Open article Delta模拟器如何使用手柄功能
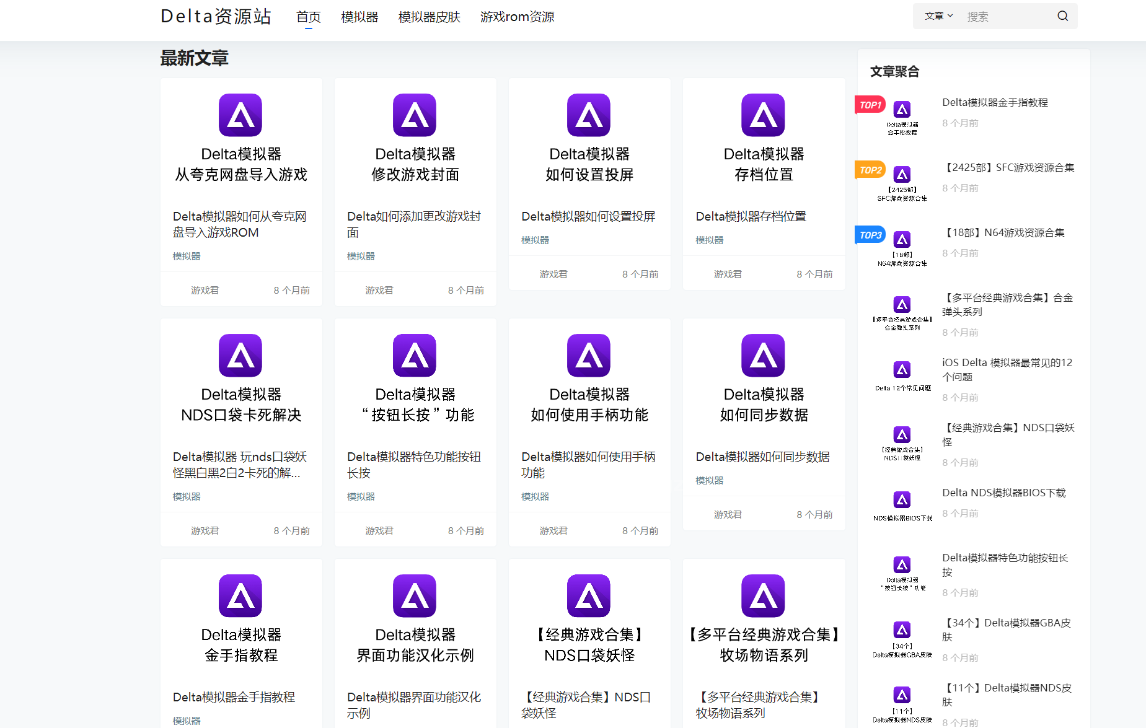The width and height of the screenshot is (1146, 728). [588, 465]
